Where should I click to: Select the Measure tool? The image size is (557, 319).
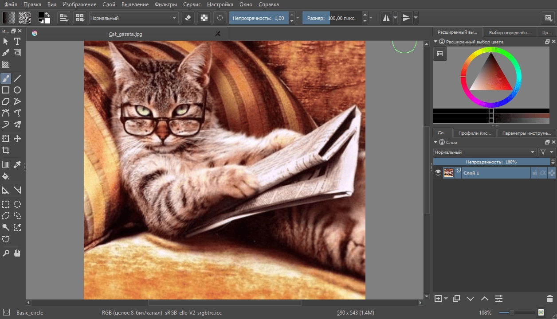click(x=17, y=190)
